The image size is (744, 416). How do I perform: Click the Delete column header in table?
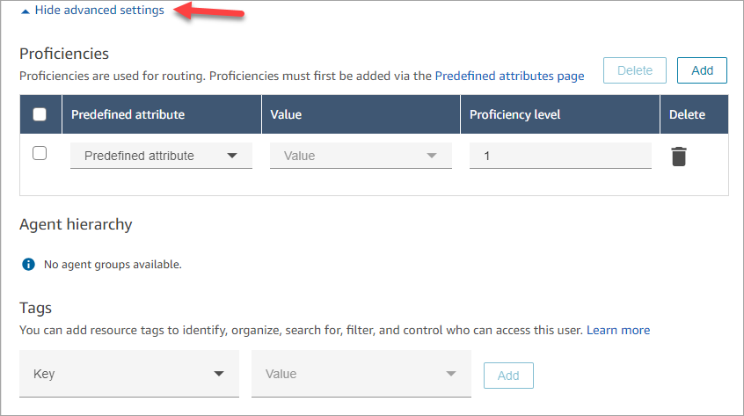pyautogui.click(x=687, y=114)
